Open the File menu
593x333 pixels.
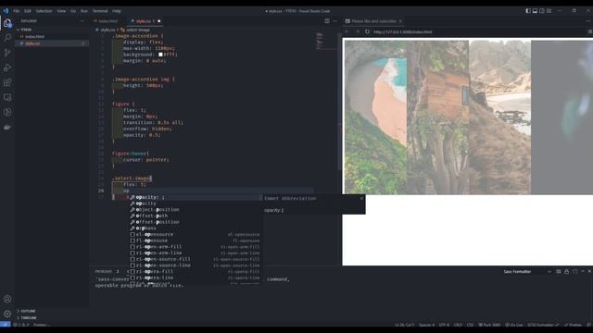point(17,11)
